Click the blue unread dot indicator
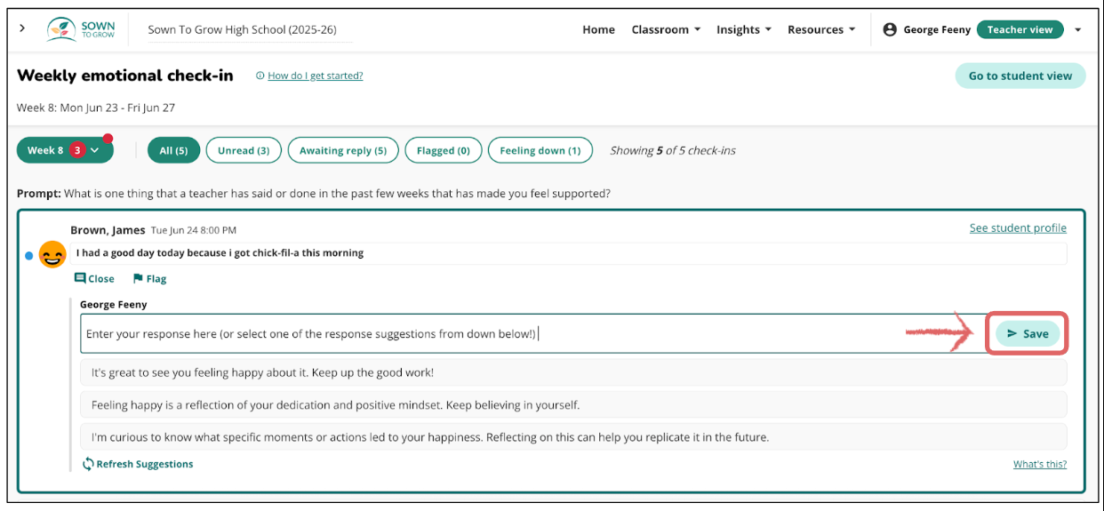 [29, 256]
